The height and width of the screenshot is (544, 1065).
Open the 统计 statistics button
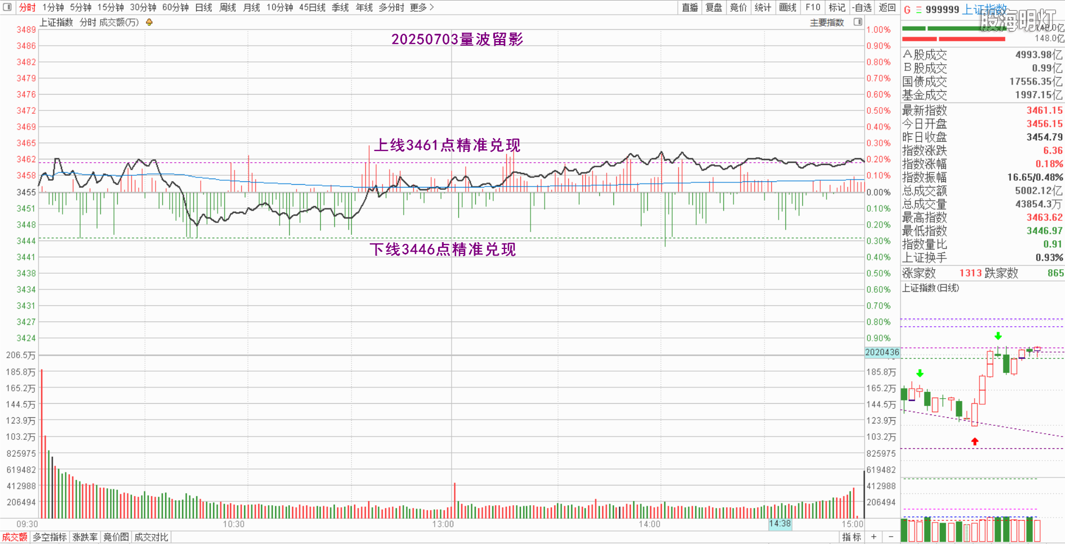tap(763, 7)
